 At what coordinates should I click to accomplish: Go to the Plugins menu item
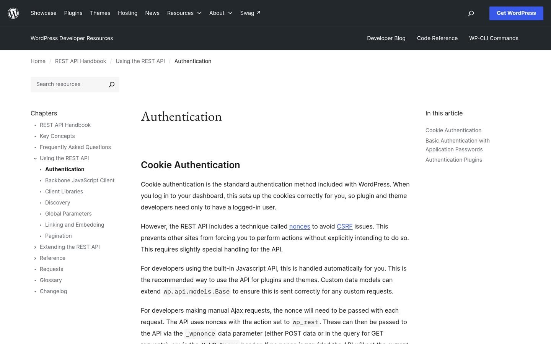(x=73, y=13)
